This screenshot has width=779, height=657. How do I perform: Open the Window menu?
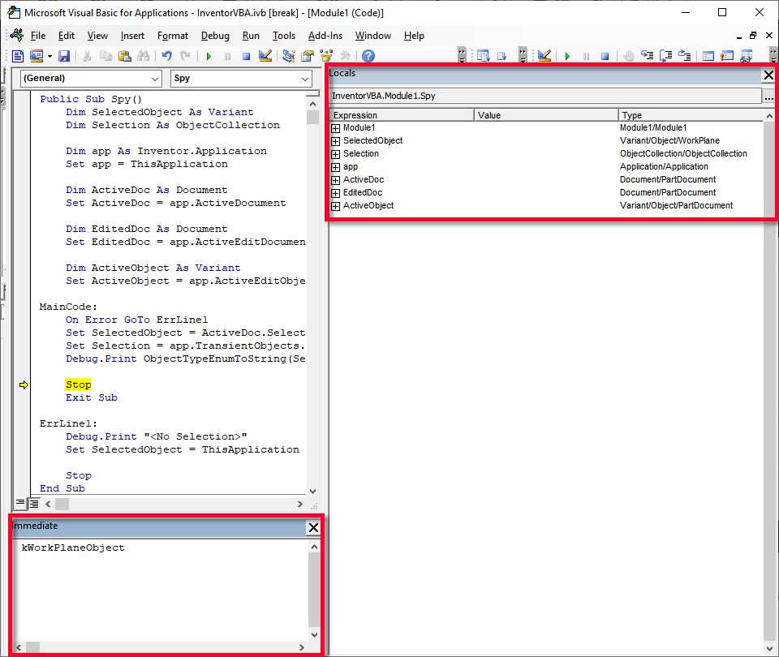point(372,36)
